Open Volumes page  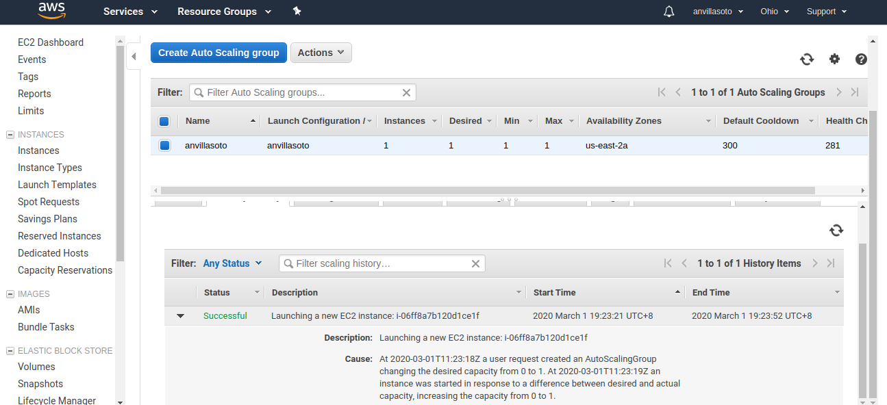point(36,367)
